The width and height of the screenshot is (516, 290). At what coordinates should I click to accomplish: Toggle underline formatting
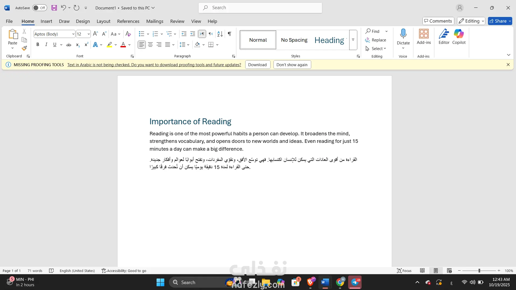click(x=55, y=45)
